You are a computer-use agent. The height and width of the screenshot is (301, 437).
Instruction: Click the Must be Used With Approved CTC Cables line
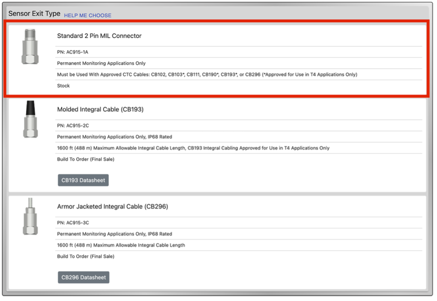click(207, 74)
